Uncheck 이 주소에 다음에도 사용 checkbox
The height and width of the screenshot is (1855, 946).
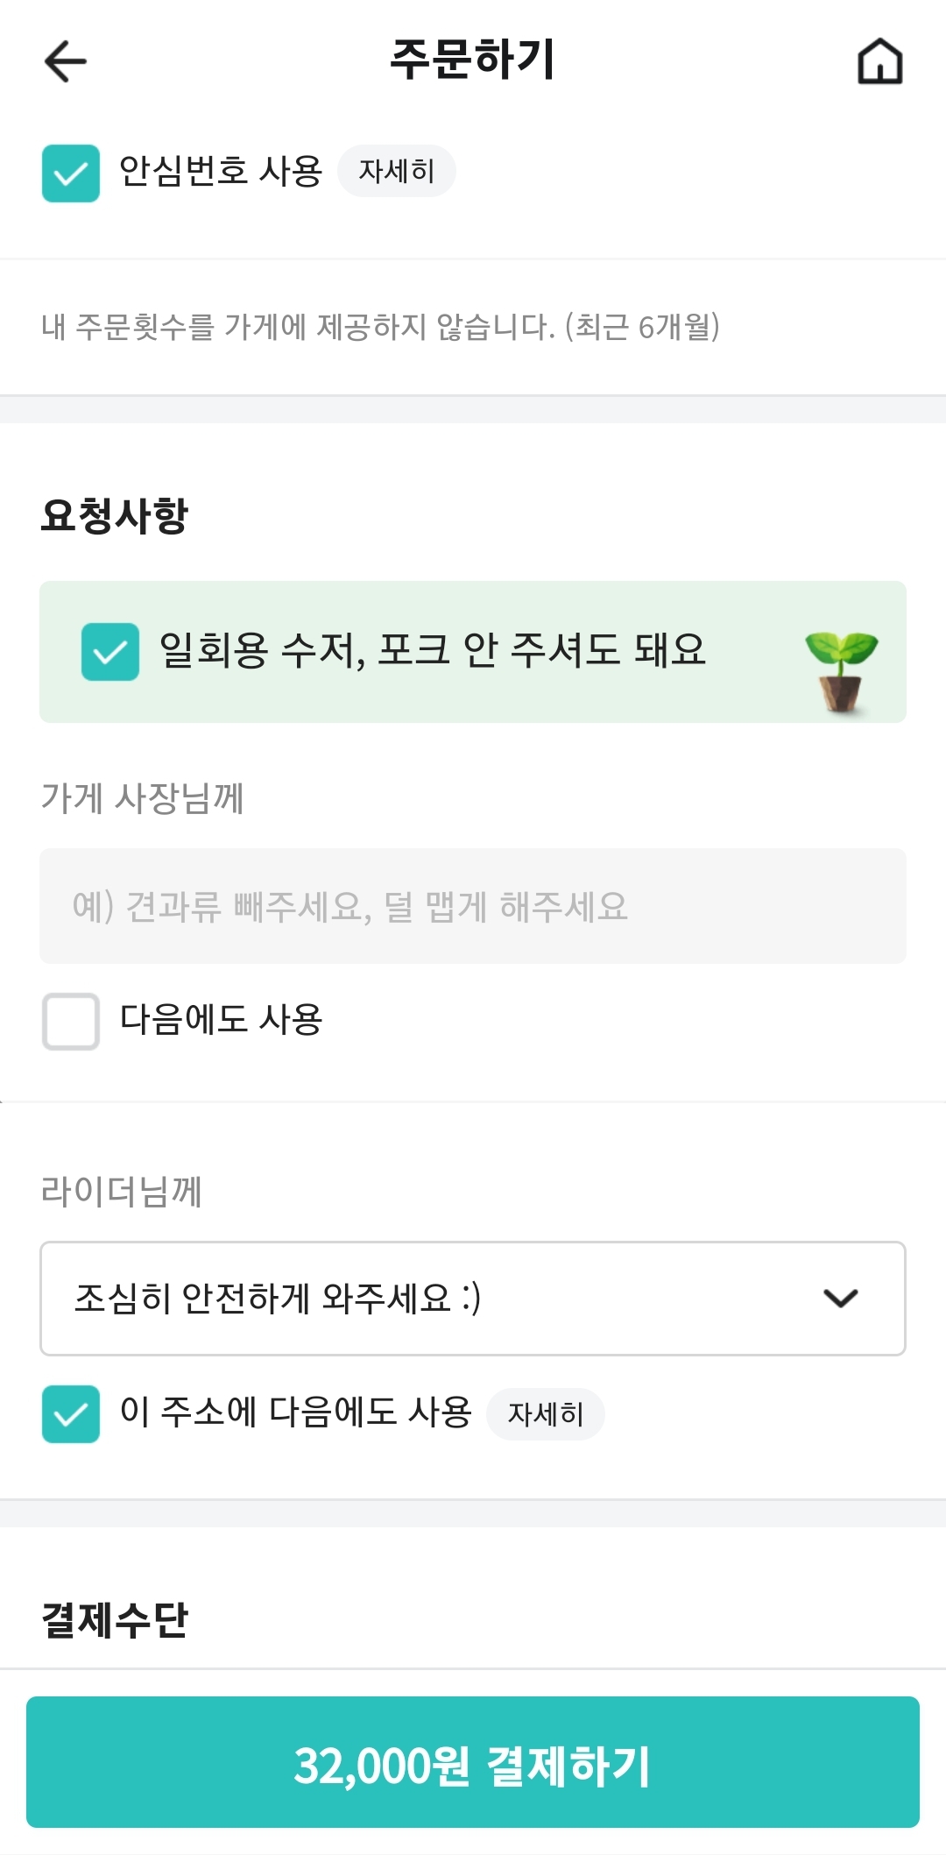click(x=71, y=1413)
